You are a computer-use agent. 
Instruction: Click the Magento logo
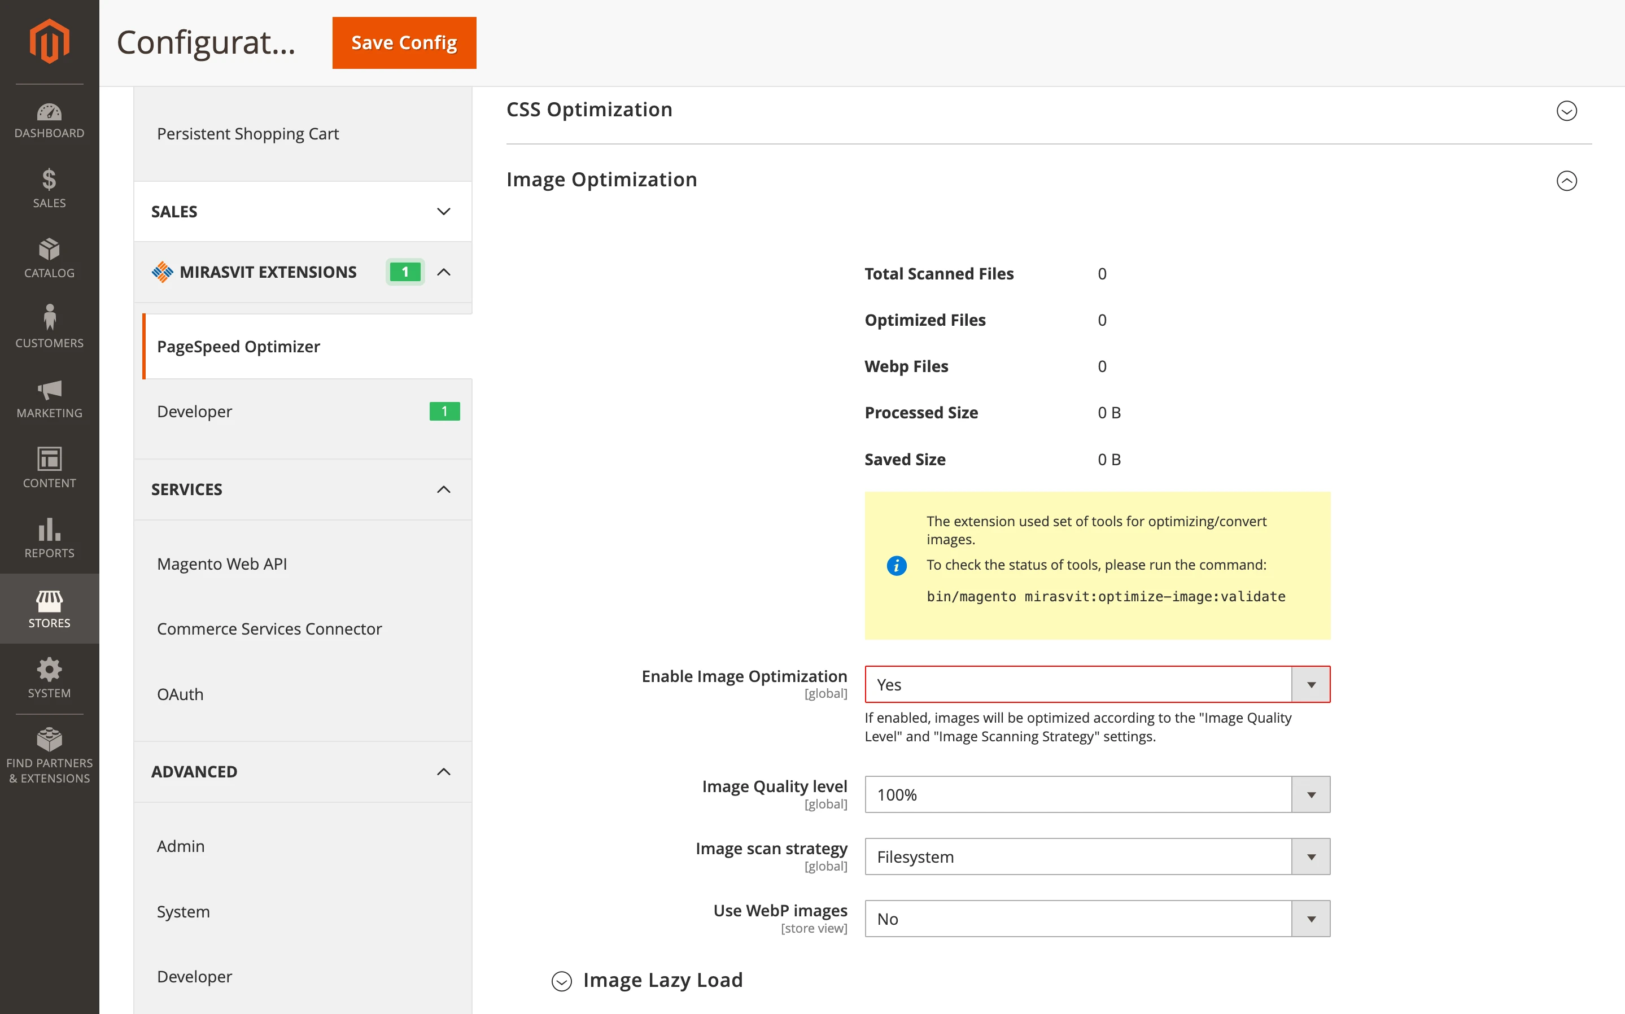[49, 42]
